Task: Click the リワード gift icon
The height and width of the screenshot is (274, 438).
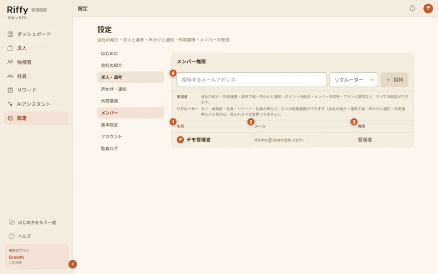Action: [10, 90]
